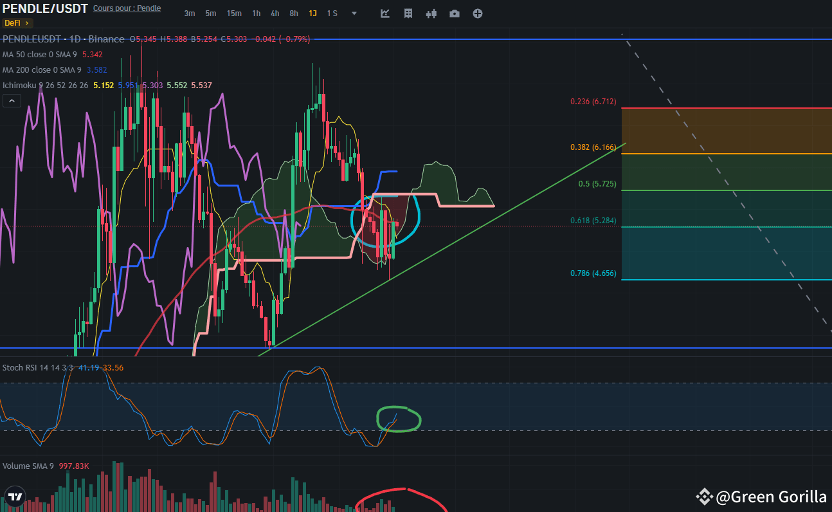Open the 'Cours pour : Pendle' link
This screenshot has width=832, height=512.
[x=127, y=8]
